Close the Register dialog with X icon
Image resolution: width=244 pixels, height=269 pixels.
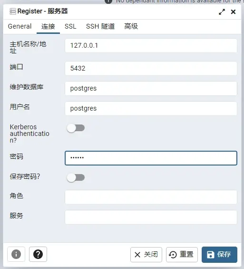[x=233, y=12]
